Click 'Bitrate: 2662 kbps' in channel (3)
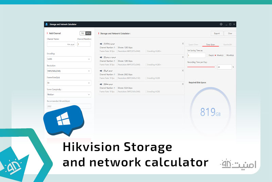The width and height of the screenshot is (272, 182). coord(125,75)
